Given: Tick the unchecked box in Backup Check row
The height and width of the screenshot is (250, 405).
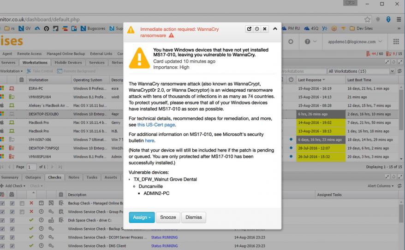Looking at the screenshot, I should coord(22,203).
